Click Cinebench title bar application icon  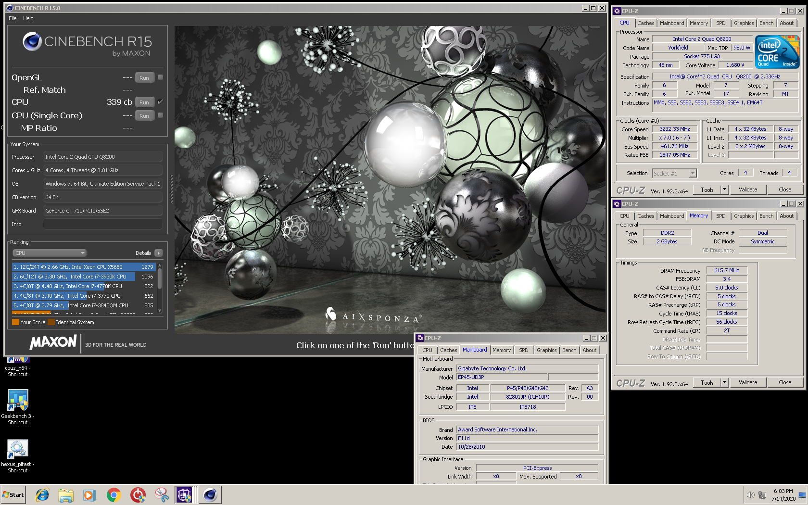10,8
